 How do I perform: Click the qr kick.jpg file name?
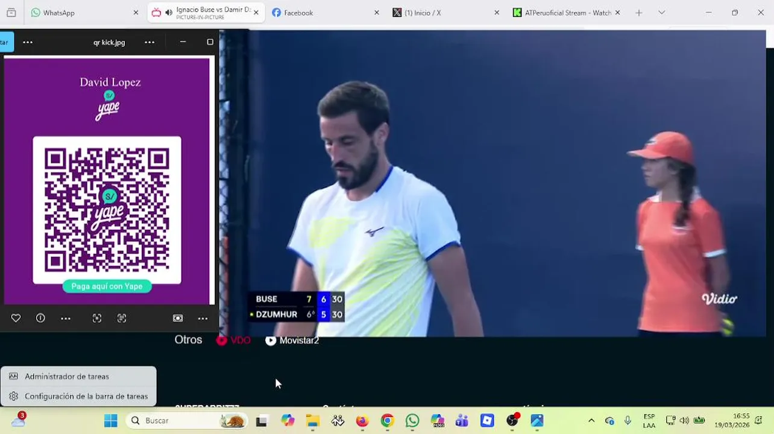(x=109, y=42)
